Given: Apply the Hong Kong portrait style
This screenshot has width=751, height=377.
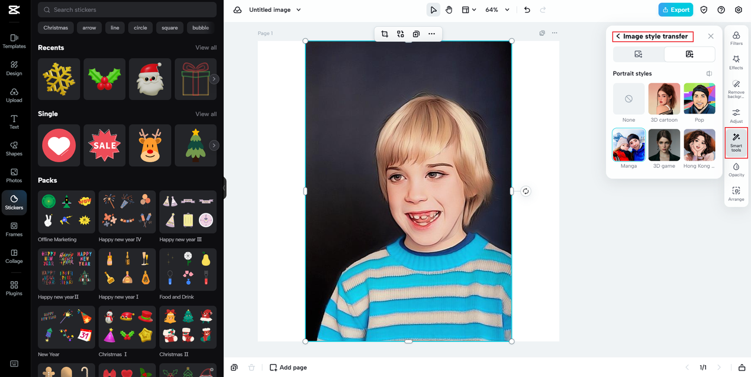Looking at the screenshot, I should [x=700, y=145].
